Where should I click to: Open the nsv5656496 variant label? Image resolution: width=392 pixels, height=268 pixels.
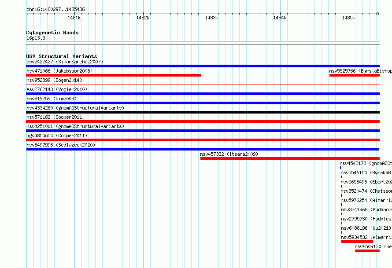pos(366,182)
